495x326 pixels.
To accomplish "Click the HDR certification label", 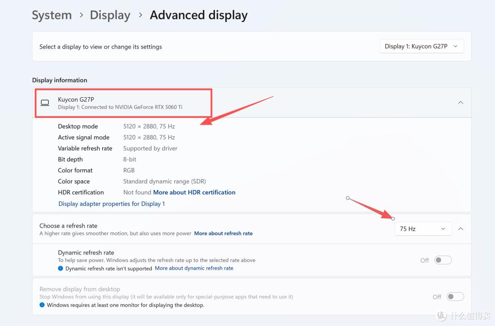I will click(81, 193).
